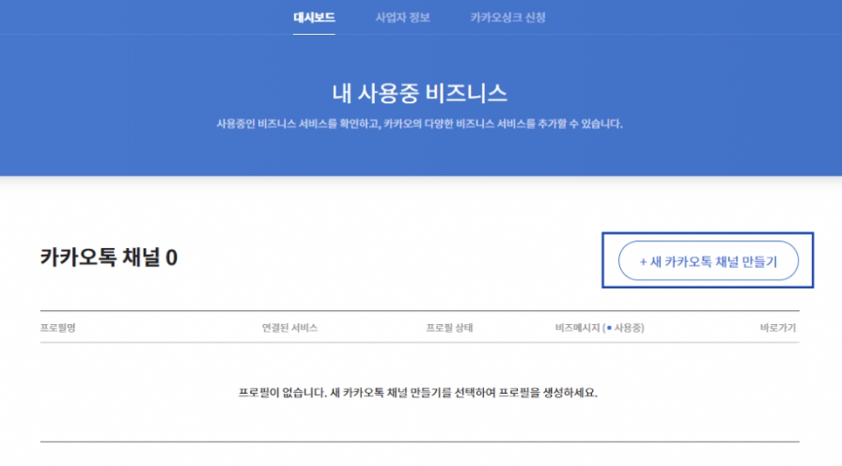
Task: Select the 내 사용중 비즈니스 heading
Action: pos(419,93)
